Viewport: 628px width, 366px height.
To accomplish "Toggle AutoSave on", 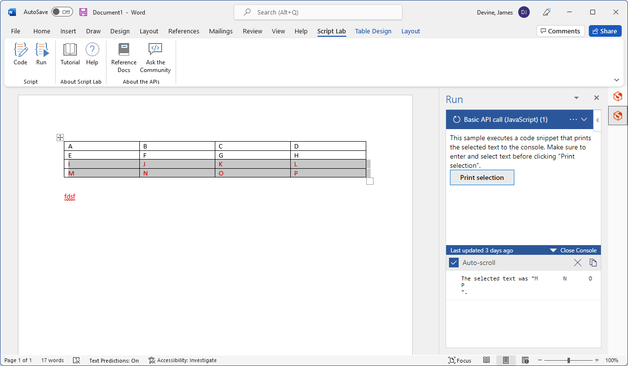I will click(x=62, y=12).
